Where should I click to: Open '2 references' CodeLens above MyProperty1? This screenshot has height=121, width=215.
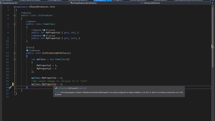[37, 30]
